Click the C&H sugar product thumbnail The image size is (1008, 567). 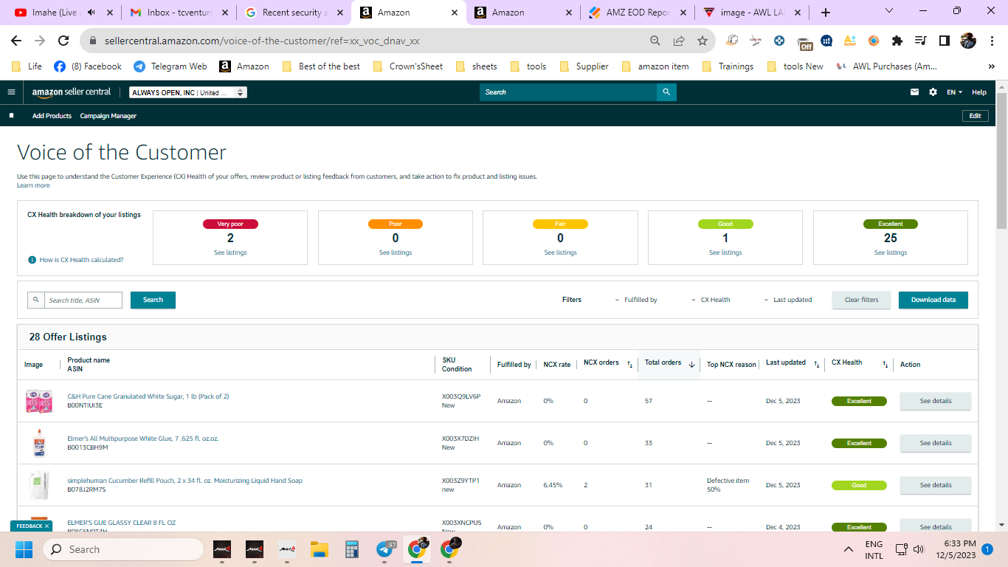pos(38,401)
